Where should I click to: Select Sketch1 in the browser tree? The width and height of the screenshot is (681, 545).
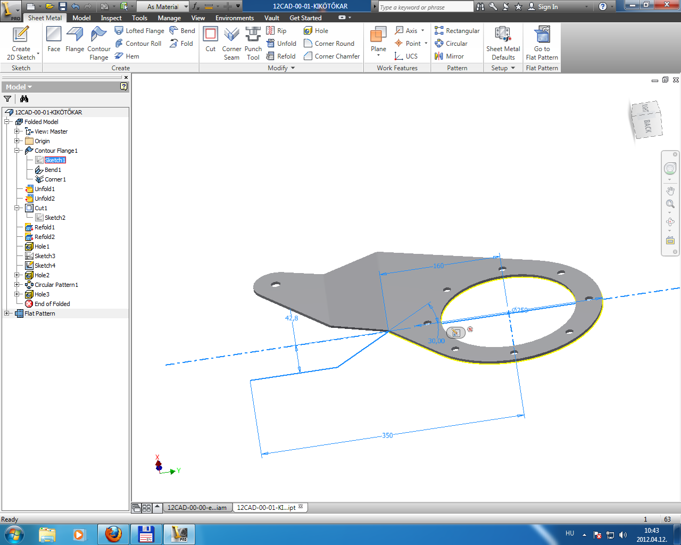point(55,160)
